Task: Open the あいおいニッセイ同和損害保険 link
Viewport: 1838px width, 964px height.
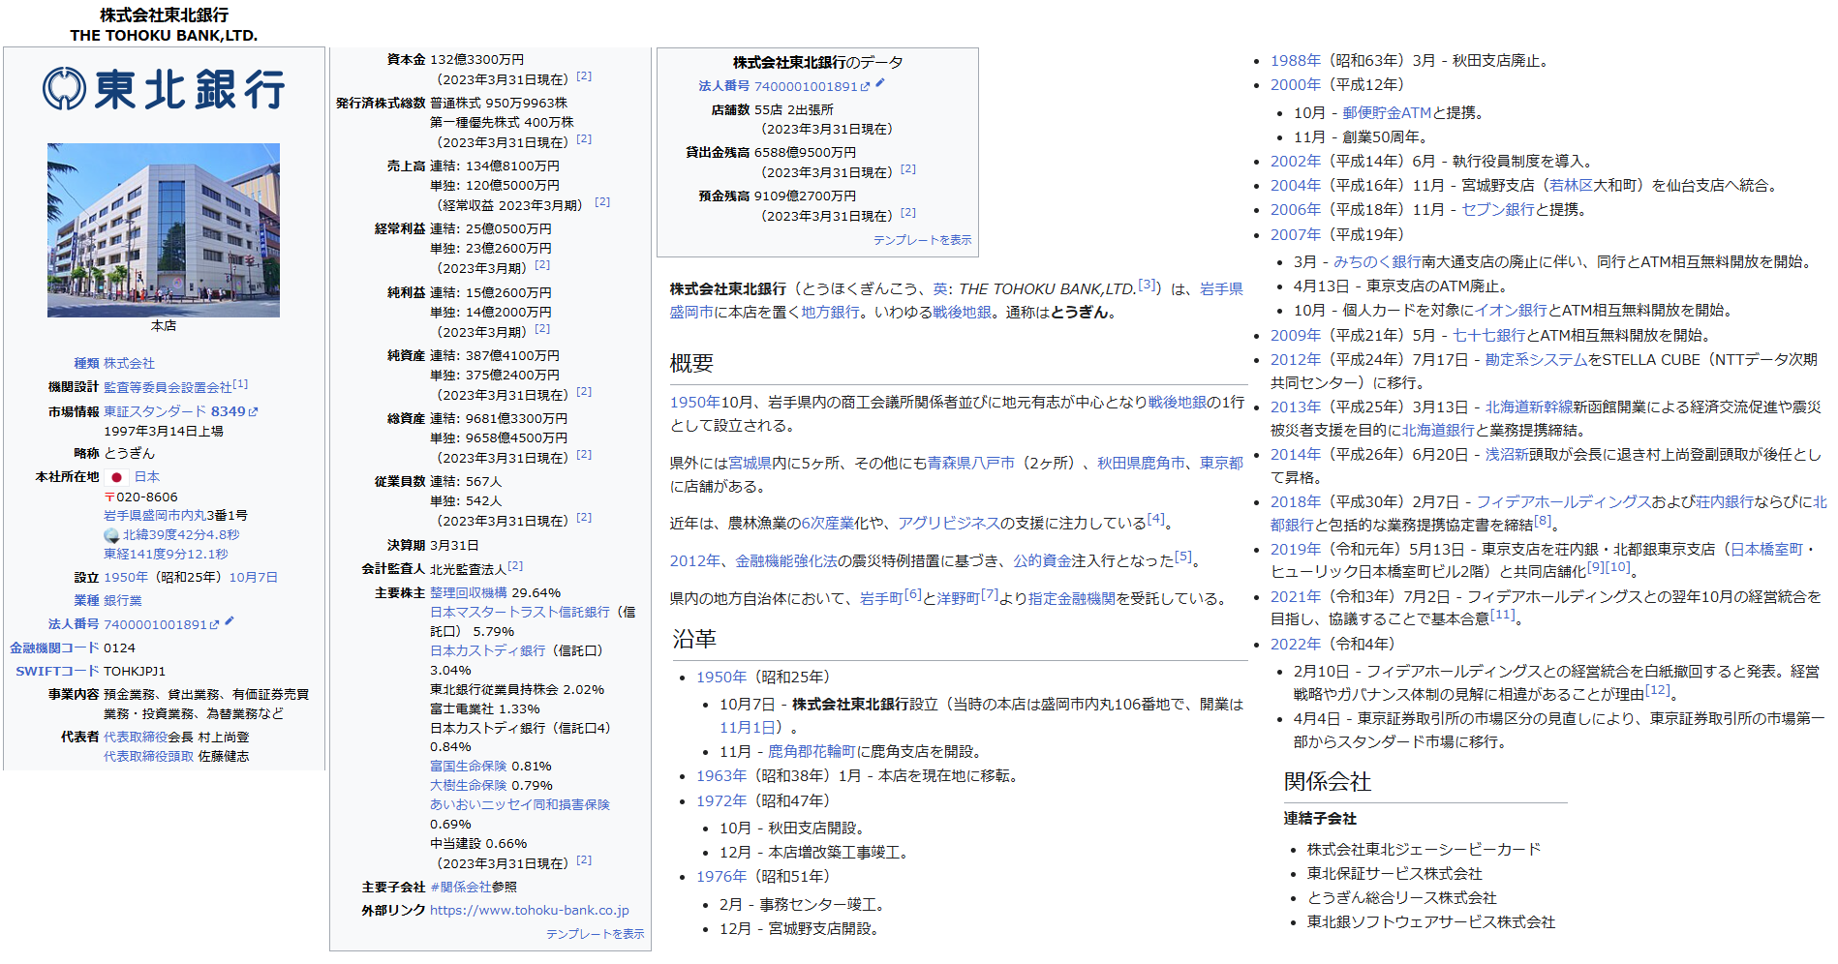Action: (x=520, y=805)
